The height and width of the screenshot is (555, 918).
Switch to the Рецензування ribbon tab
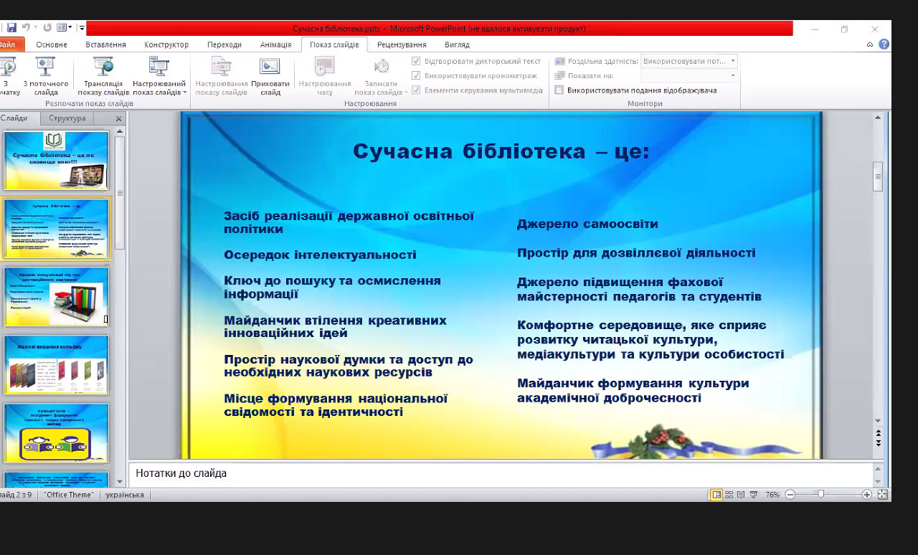tap(402, 44)
